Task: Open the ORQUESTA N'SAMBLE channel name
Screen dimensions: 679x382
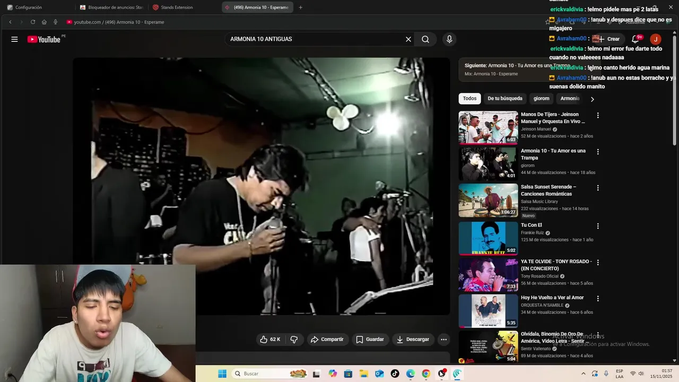Action: [542, 306]
